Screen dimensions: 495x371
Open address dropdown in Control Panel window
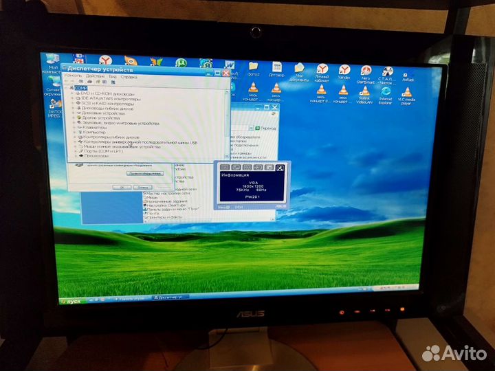pyautogui.click(x=251, y=128)
